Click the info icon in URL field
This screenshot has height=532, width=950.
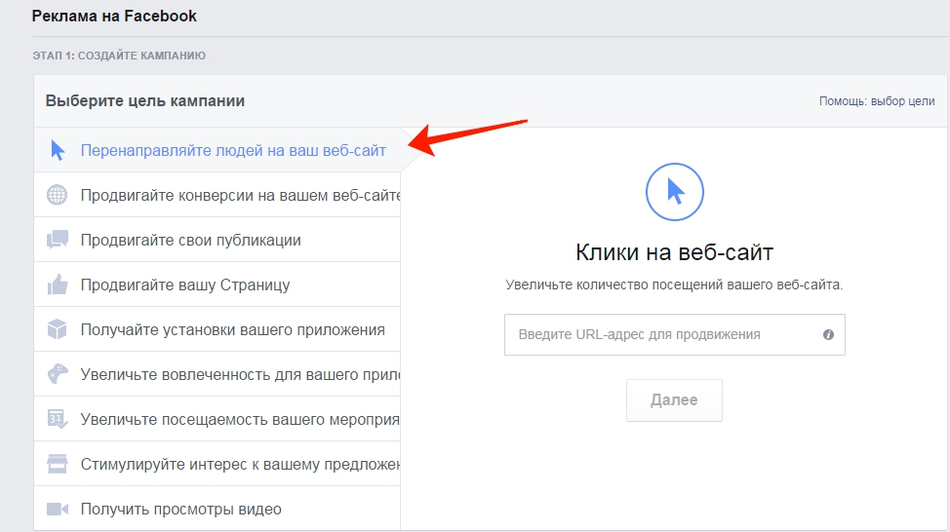click(x=828, y=335)
